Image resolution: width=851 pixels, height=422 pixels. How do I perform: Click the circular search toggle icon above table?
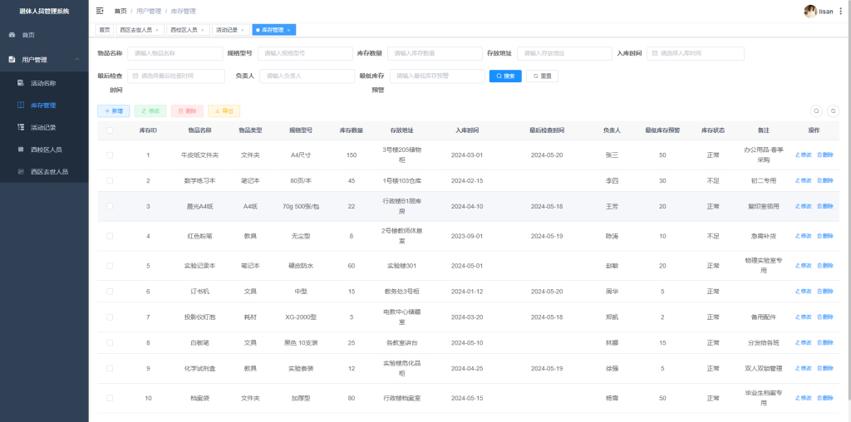coord(816,110)
